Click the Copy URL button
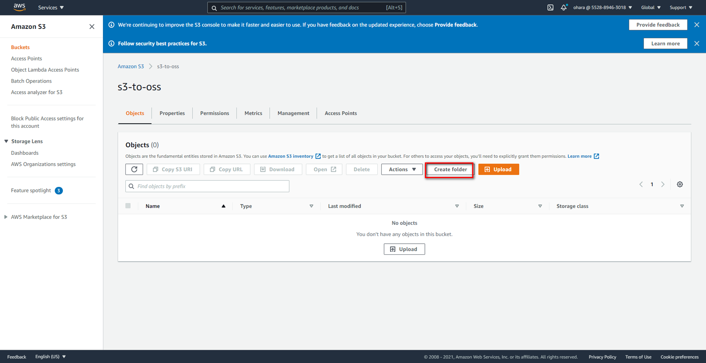 227,169
